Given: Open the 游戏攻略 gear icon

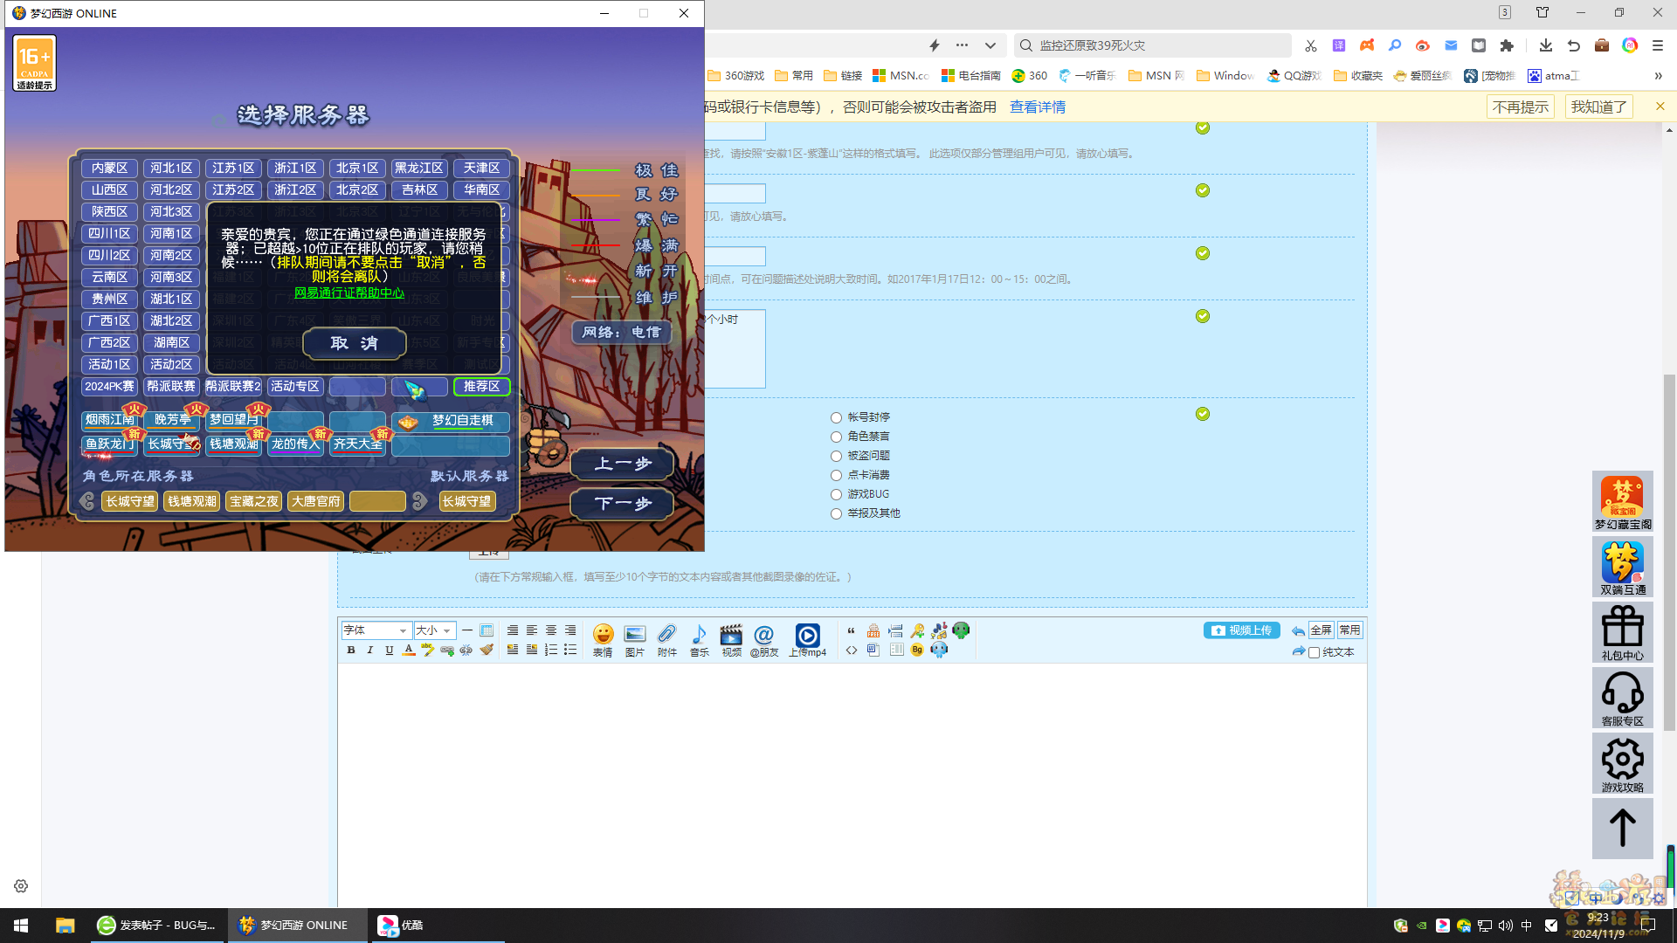Looking at the screenshot, I should coord(1623,764).
